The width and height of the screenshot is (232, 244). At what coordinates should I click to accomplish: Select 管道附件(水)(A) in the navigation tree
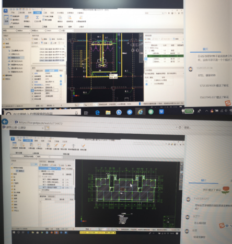(16, 65)
